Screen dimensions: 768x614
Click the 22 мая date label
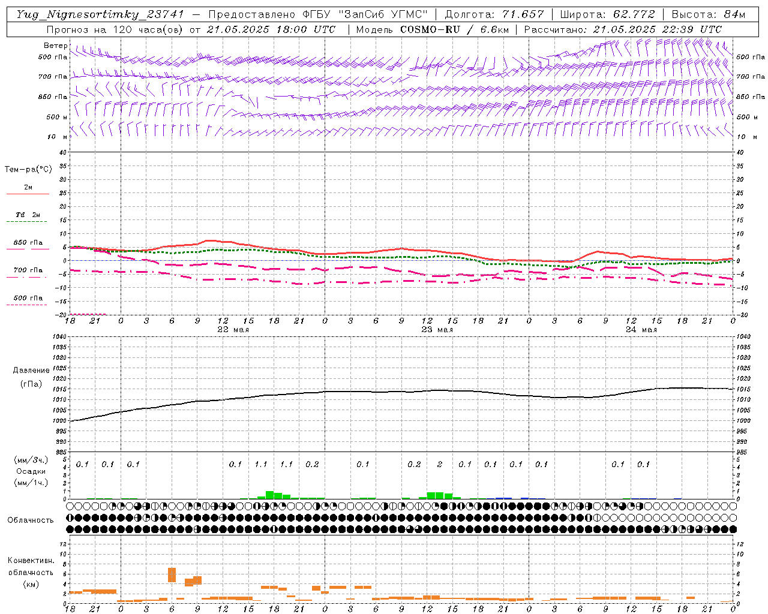233,330
